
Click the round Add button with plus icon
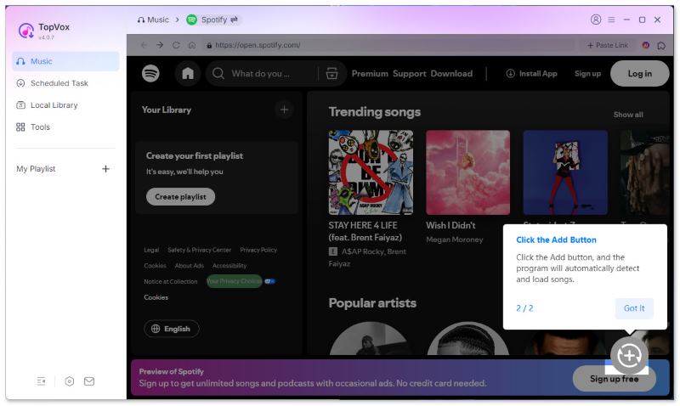pyautogui.click(x=629, y=356)
